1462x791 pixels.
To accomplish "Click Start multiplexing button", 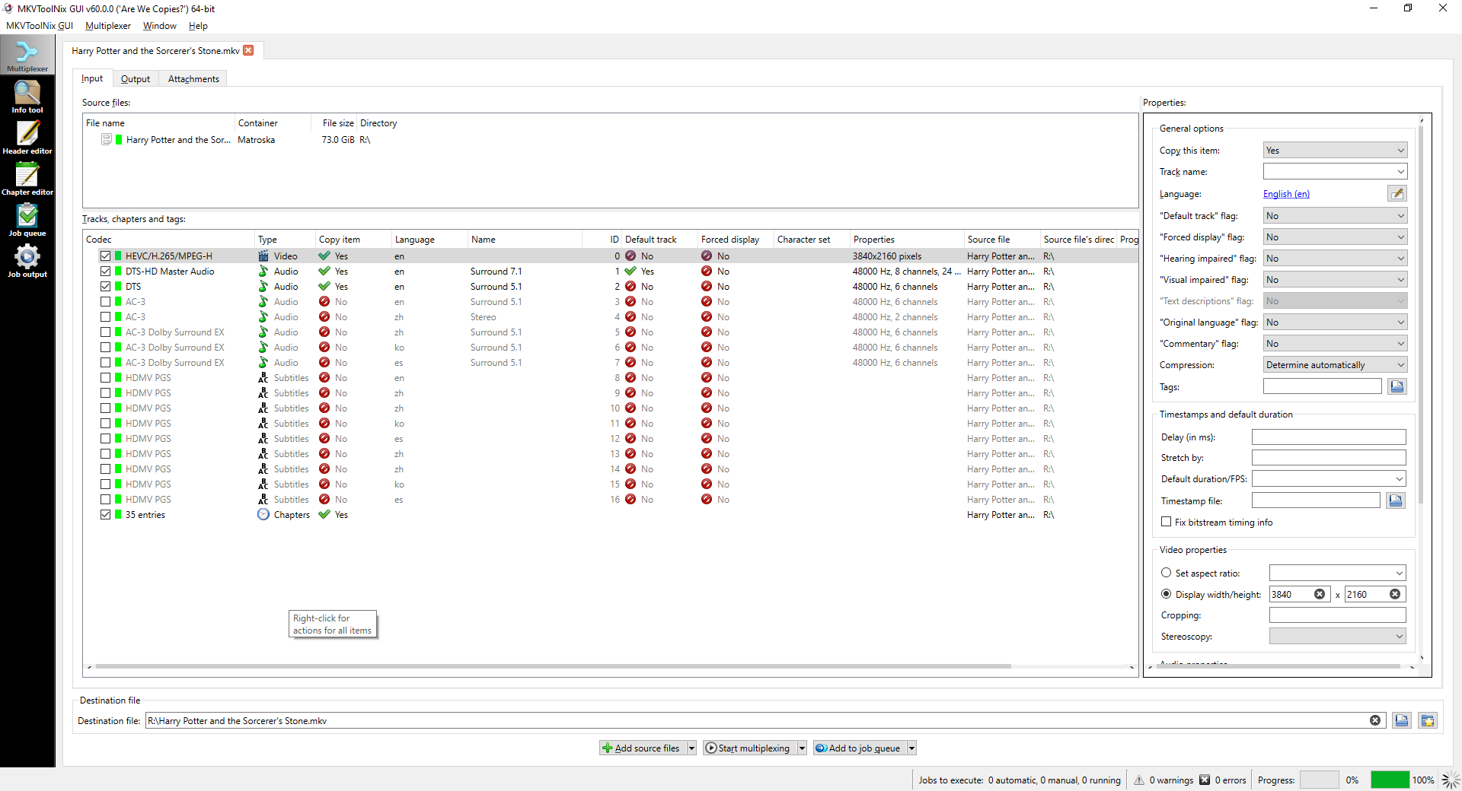I will click(750, 748).
